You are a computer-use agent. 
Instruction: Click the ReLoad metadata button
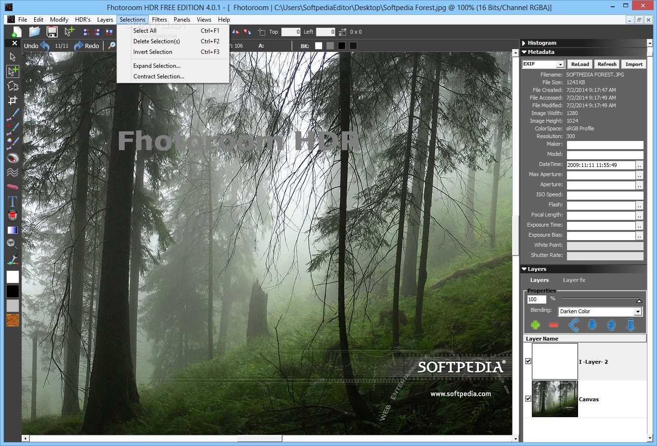[x=580, y=64]
